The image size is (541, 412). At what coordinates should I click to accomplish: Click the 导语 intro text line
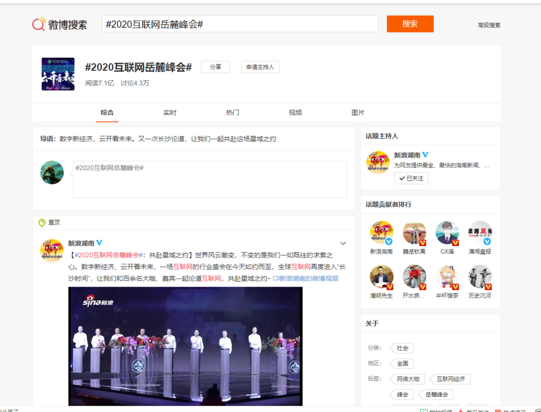pyautogui.click(x=158, y=139)
